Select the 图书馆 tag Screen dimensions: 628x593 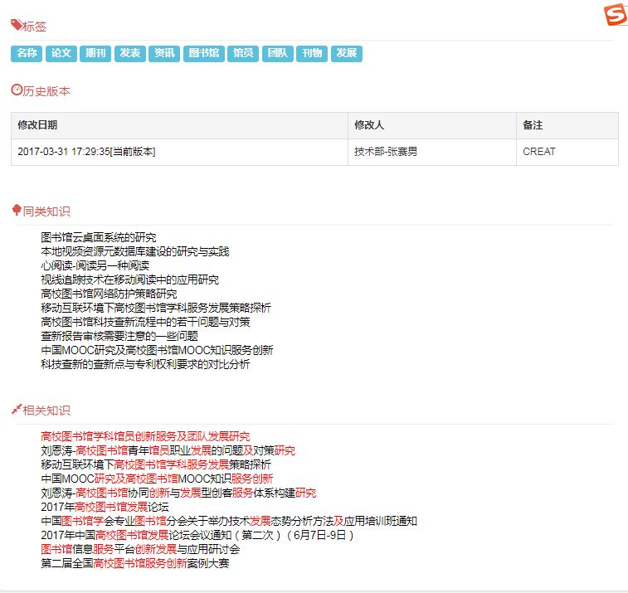(x=204, y=53)
